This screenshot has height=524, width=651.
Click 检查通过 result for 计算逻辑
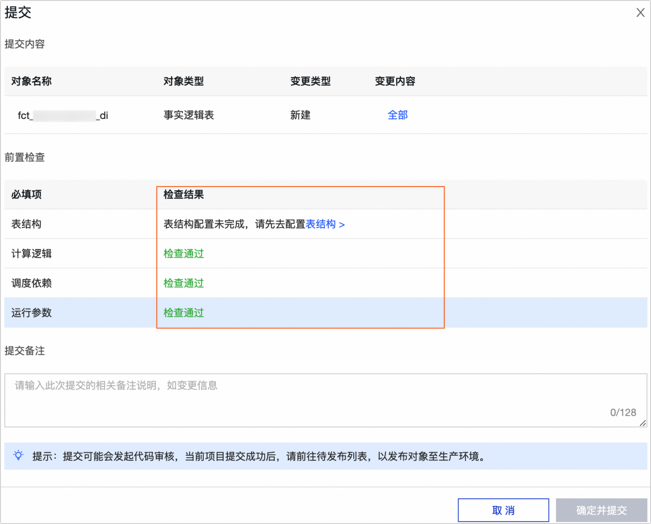184,253
